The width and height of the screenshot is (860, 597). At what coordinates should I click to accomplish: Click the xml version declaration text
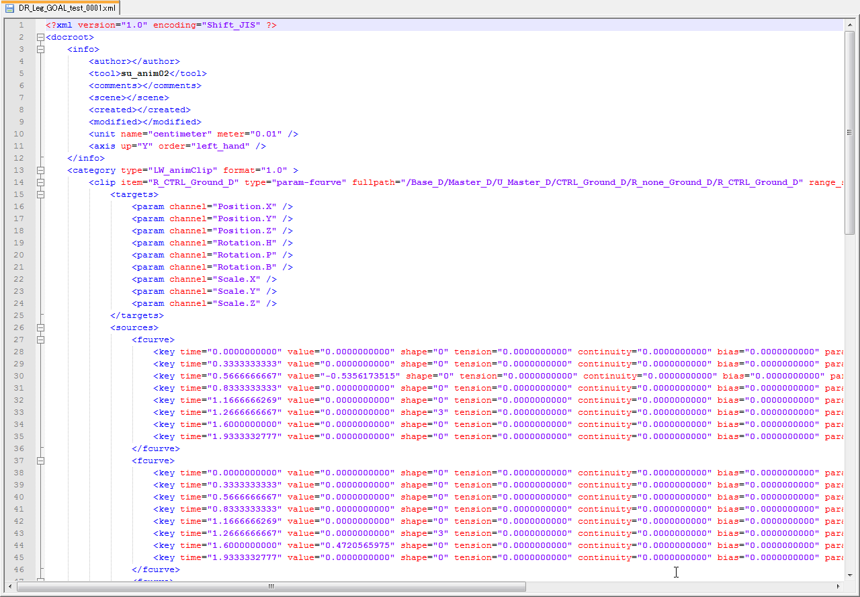coord(161,25)
